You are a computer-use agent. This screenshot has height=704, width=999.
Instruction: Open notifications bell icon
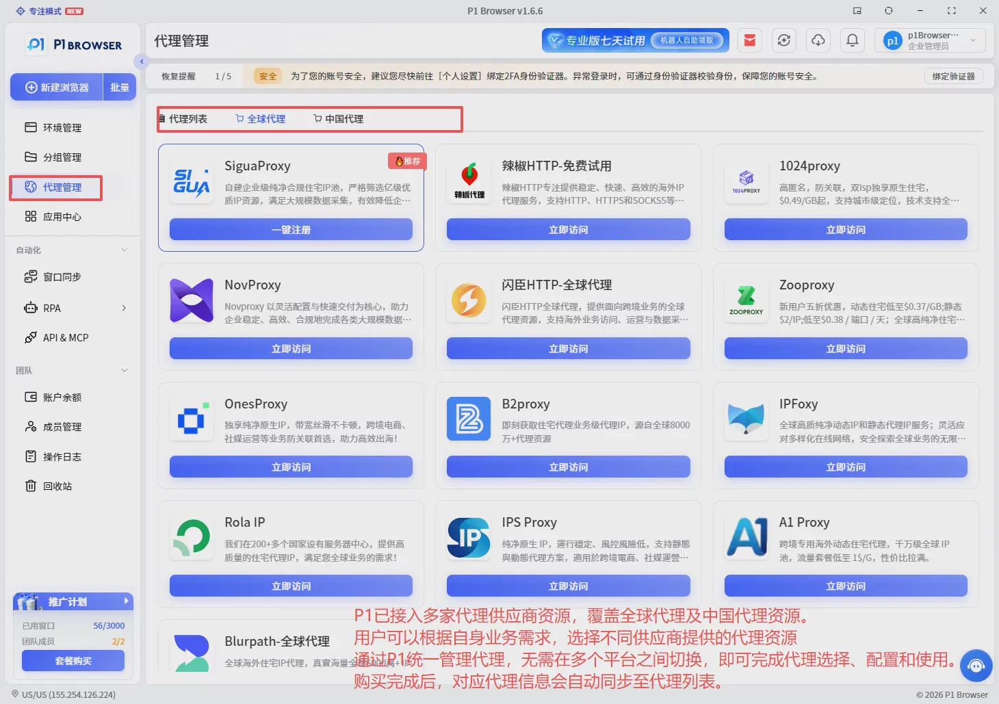pyautogui.click(x=853, y=40)
